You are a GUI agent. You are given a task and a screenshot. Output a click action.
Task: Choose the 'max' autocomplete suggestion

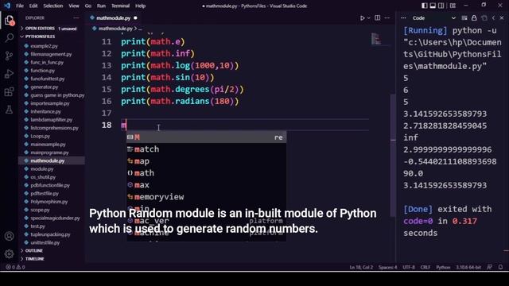(x=206, y=185)
